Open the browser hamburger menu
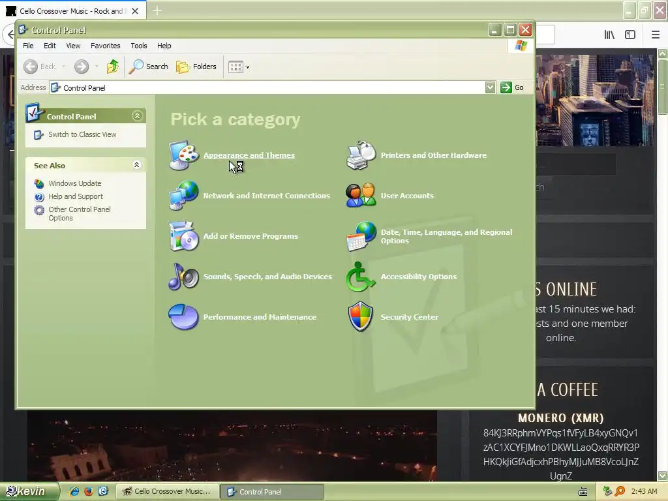This screenshot has width=668, height=501. pos(656,35)
